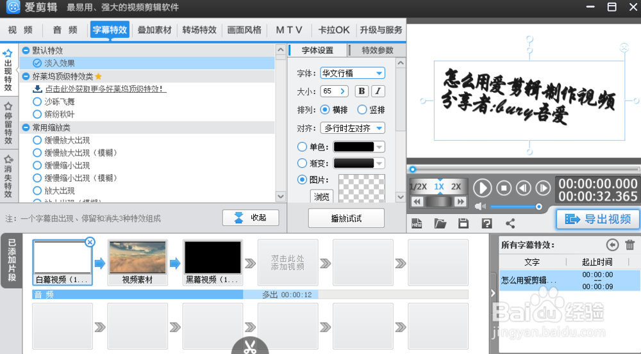Click the share icon below the preview
The image size is (641, 354).
[510, 223]
